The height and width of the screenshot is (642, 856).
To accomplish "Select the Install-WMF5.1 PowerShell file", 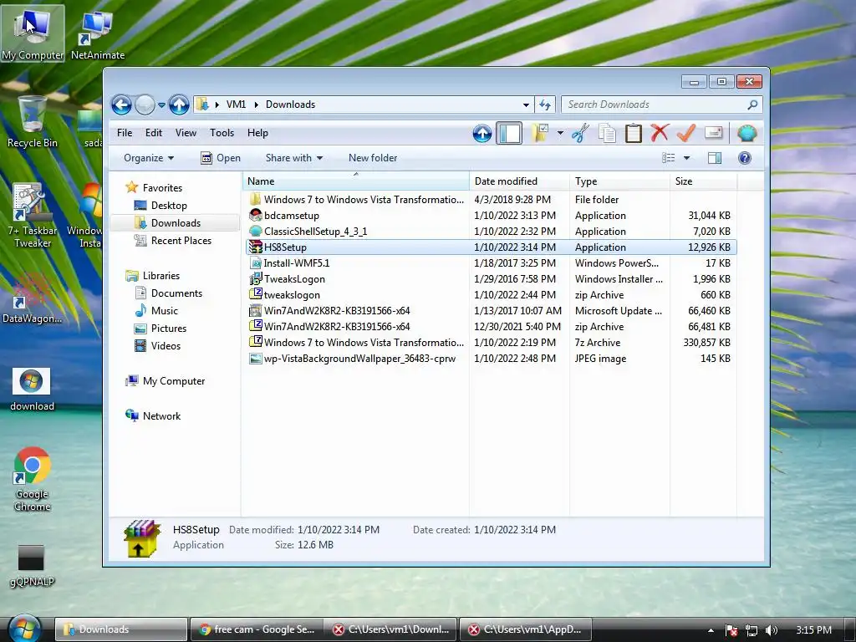I will click(491, 263).
